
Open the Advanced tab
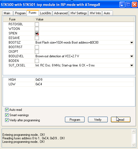click(x=61, y=13)
